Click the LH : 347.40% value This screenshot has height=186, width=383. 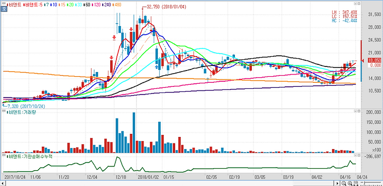pos(344,12)
